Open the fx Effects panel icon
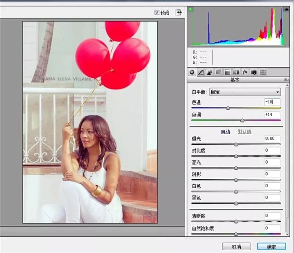This screenshot has width=294, height=253. point(245,72)
